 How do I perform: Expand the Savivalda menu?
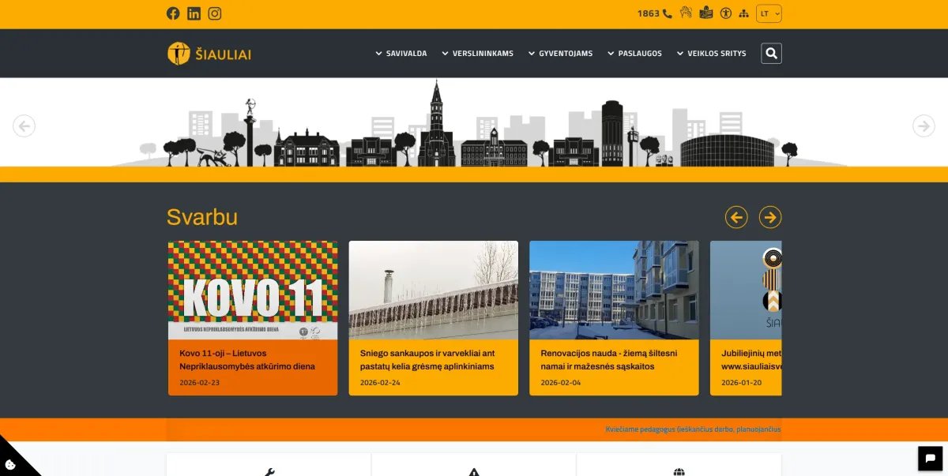[x=401, y=54]
